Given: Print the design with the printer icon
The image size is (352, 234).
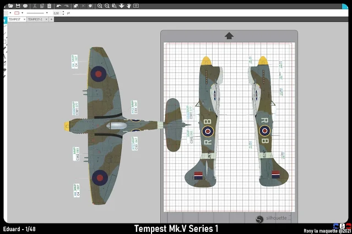Looking at the screenshot, I should click(25, 6).
